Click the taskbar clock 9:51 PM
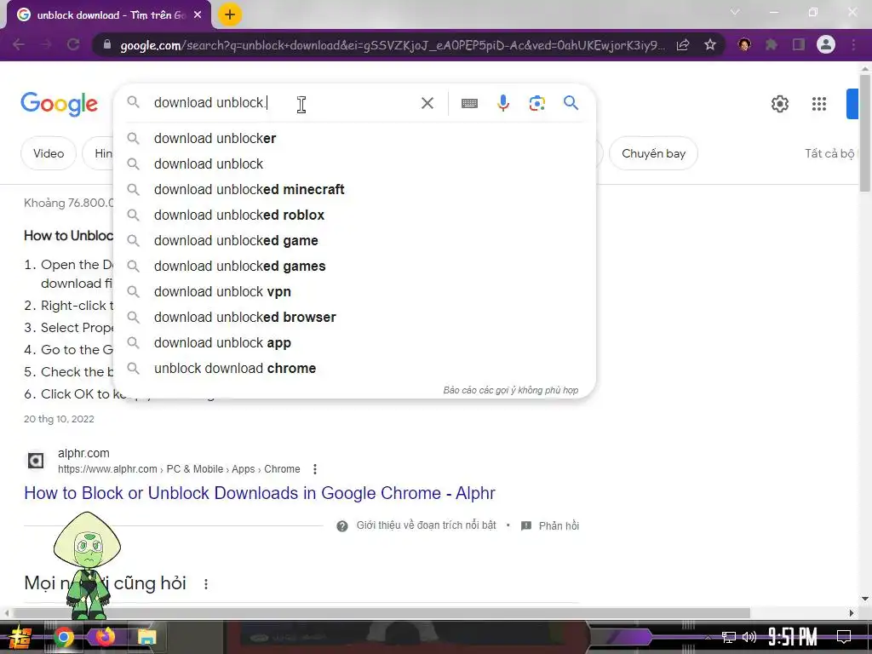Screen dimensions: 872x654 pyautogui.click(x=793, y=637)
